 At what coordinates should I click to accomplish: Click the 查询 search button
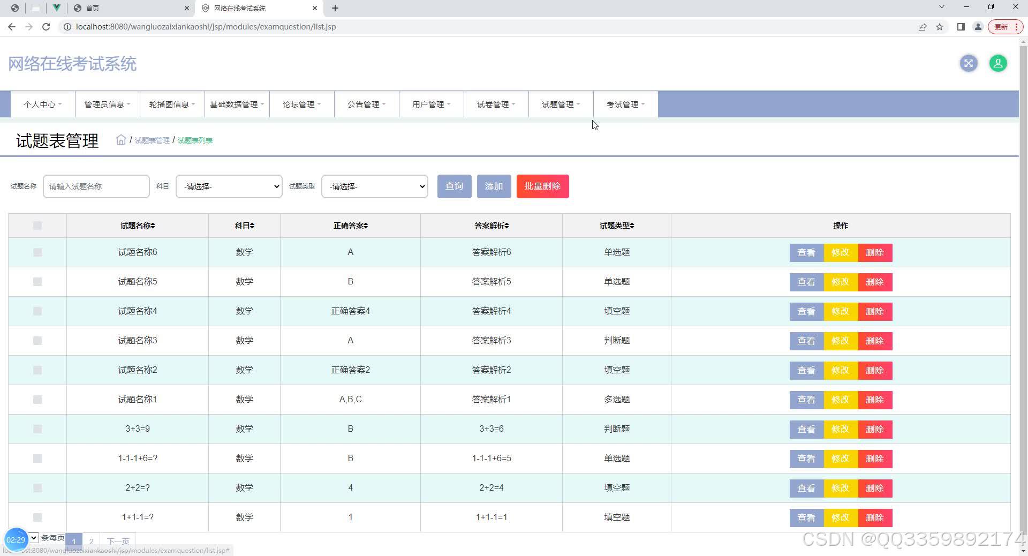click(455, 186)
